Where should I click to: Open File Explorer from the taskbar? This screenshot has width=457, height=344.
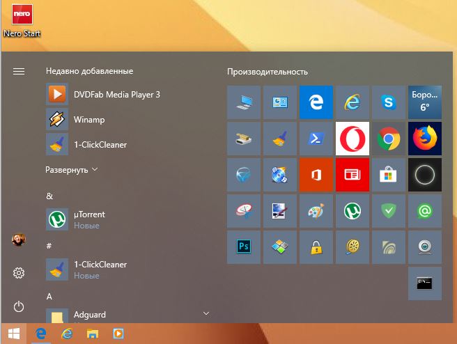pos(93,334)
